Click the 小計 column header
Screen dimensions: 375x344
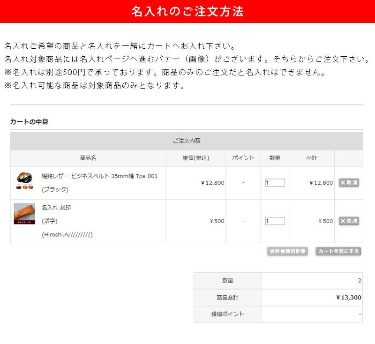[x=311, y=158]
